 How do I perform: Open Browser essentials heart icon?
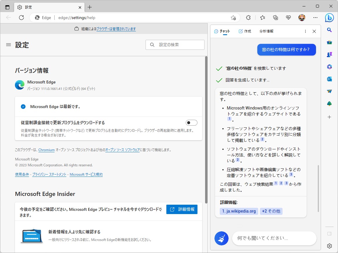[288, 18]
